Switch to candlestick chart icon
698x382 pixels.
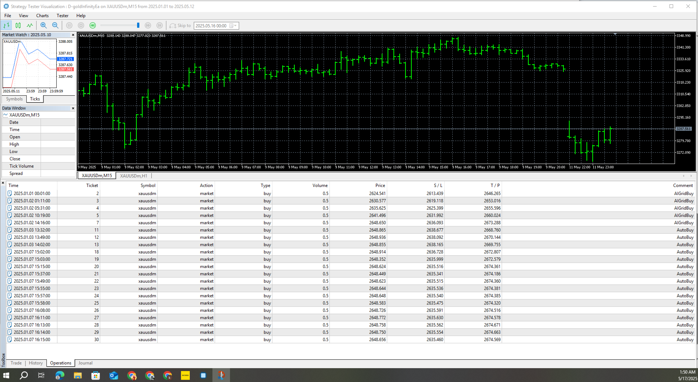(x=18, y=26)
